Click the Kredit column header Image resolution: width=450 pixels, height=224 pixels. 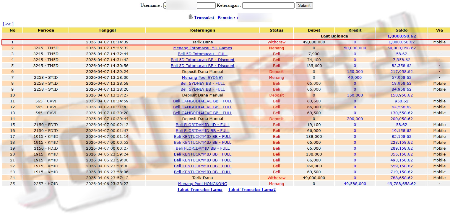coord(355,30)
